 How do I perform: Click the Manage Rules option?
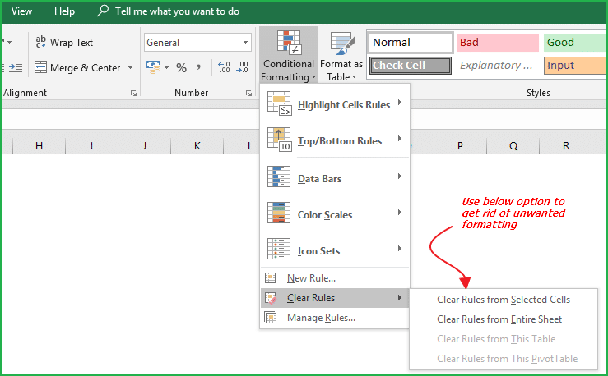[x=321, y=318]
